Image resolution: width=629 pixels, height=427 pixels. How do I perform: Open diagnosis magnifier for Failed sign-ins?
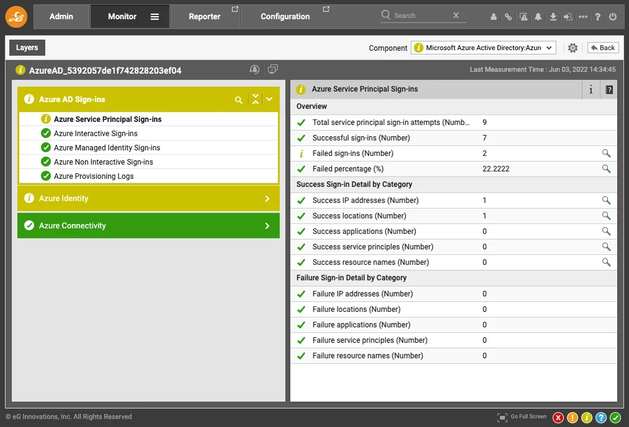tap(606, 153)
